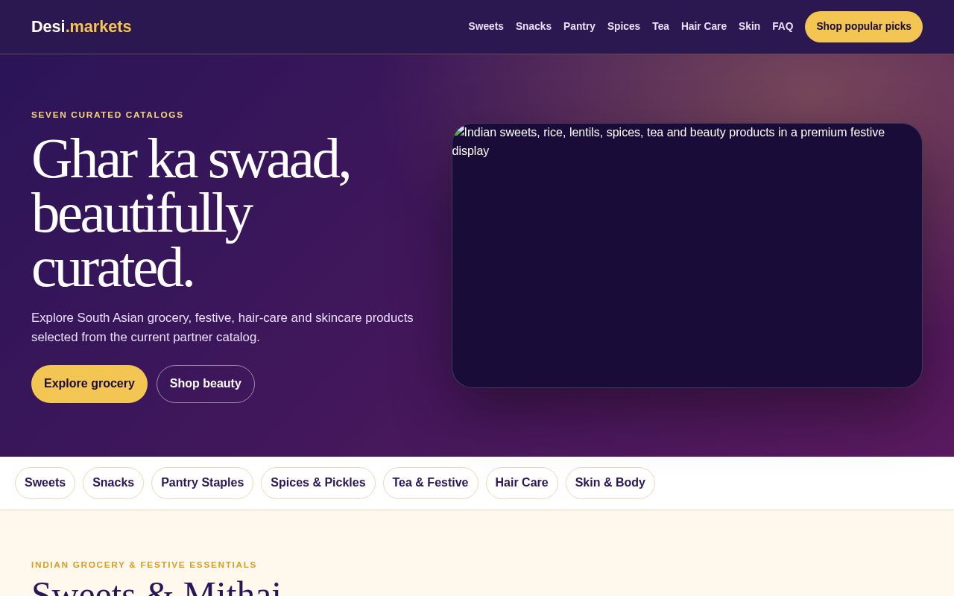Click Shop popular picks button
This screenshot has height=596, width=954.
pyautogui.click(x=864, y=27)
